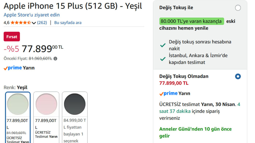This screenshot has width=255, height=143.
Task: Click the first green checkmark icon
Action: (x=163, y=45)
